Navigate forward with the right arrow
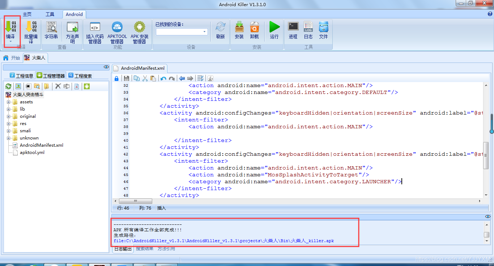Image resolution: width=494 pixels, height=266 pixels. [190, 78]
